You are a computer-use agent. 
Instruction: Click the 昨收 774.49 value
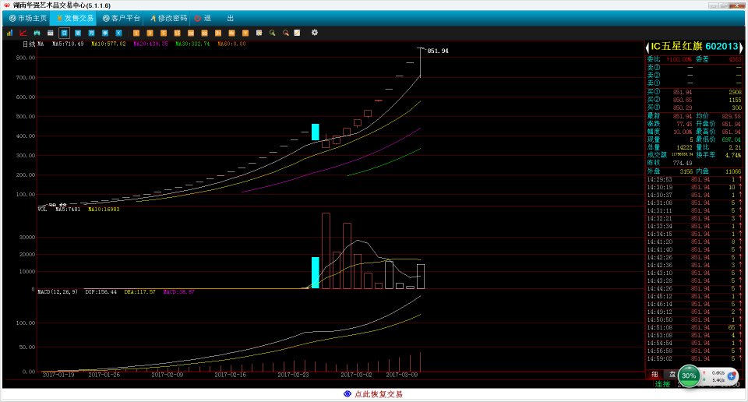tap(683, 163)
